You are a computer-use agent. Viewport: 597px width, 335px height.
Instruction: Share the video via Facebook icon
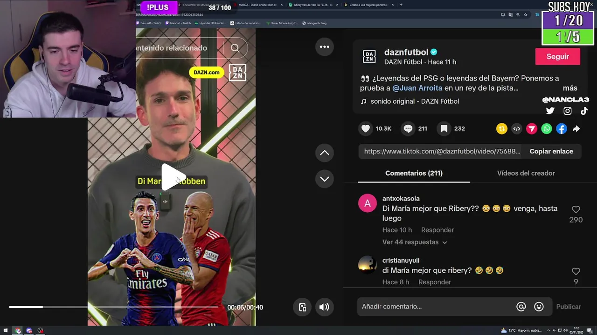click(x=562, y=129)
